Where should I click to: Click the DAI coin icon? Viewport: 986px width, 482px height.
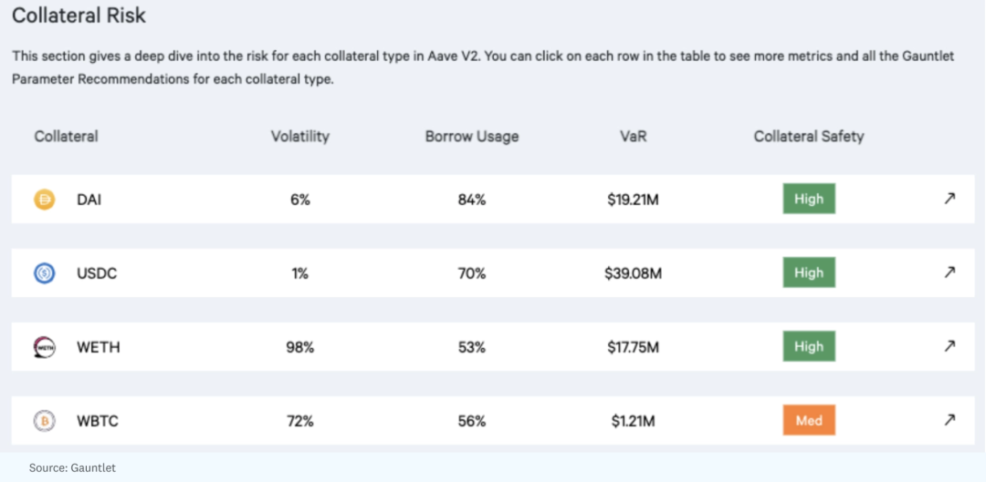(x=45, y=200)
